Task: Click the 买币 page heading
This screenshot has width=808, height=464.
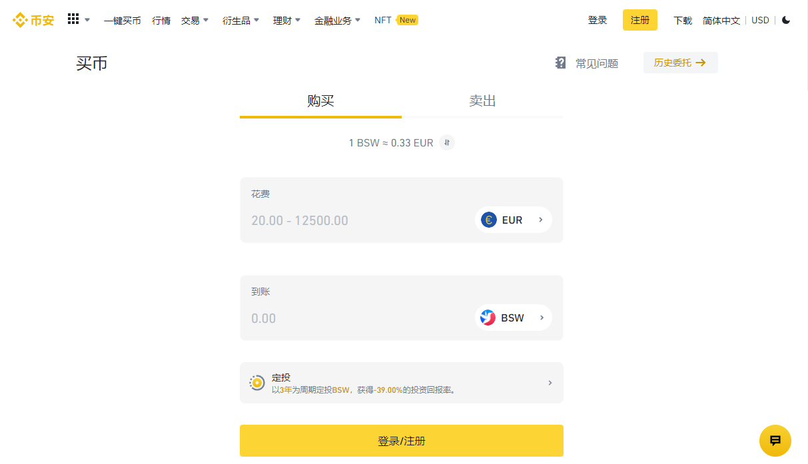Action: pos(92,63)
